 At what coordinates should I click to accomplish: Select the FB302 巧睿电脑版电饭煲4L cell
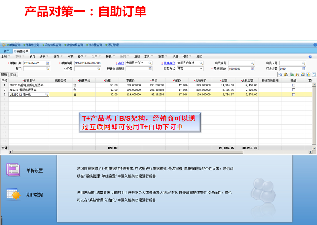coord(29,85)
